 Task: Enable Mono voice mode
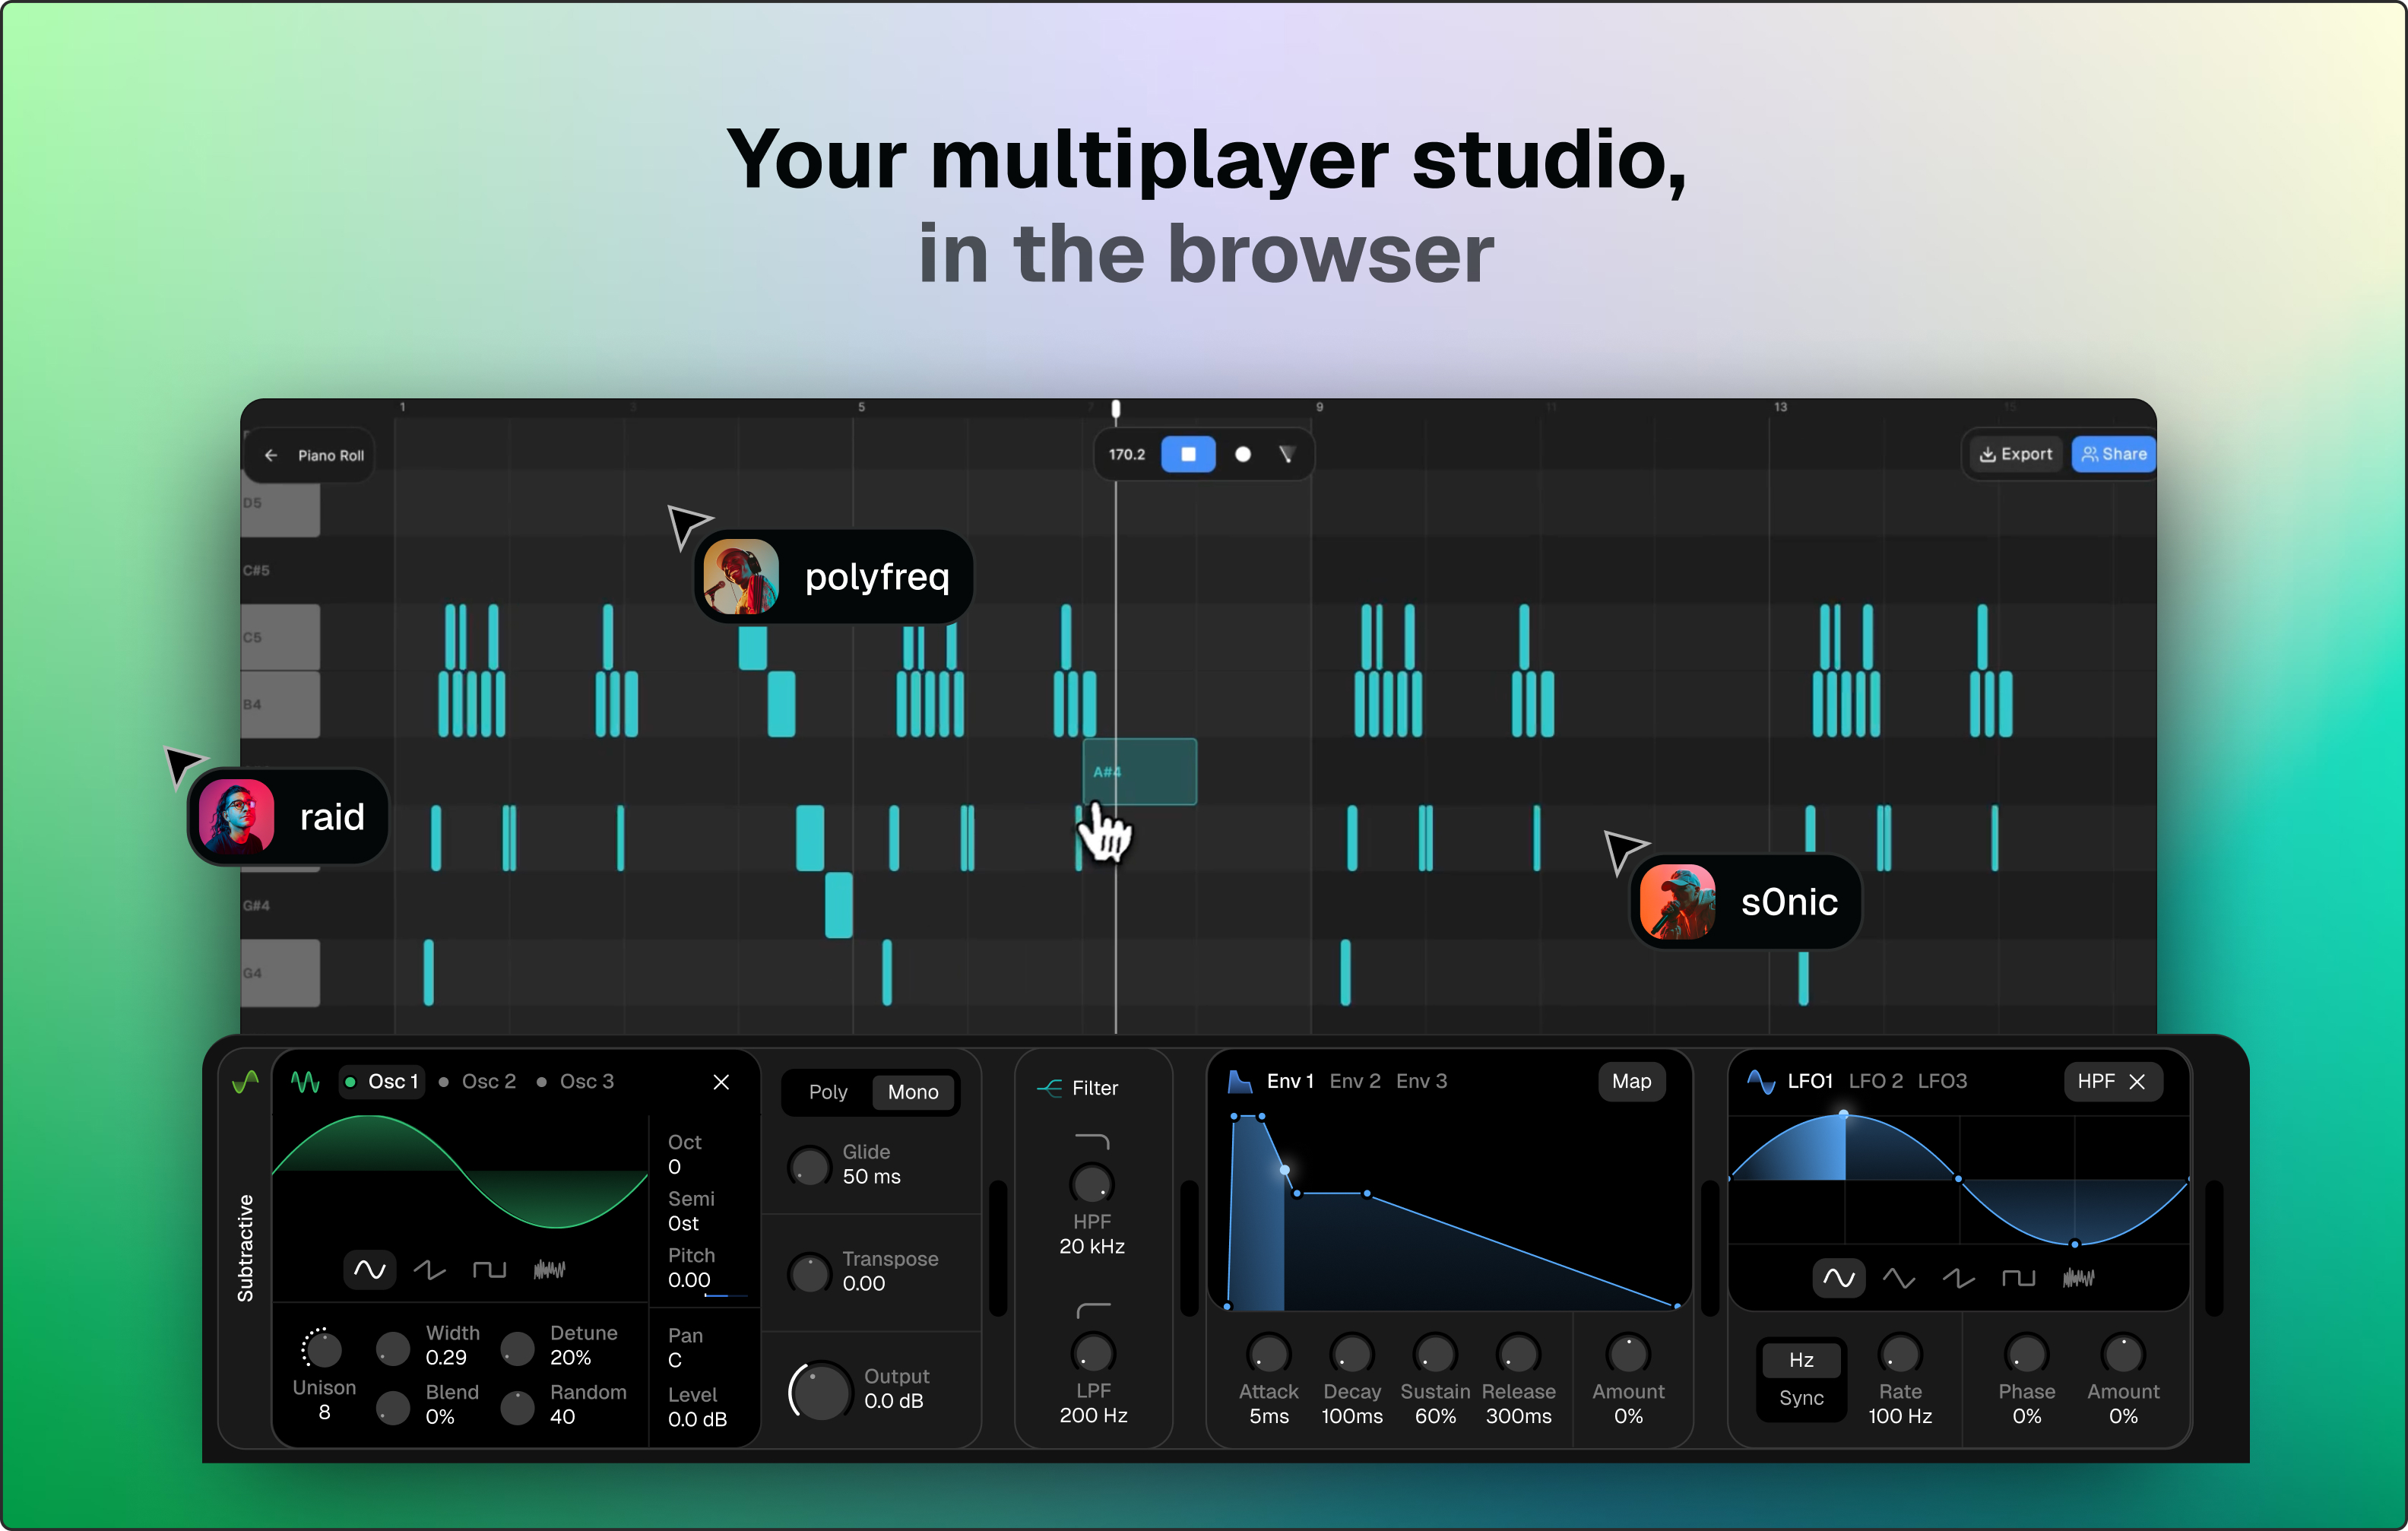pyautogui.click(x=913, y=1092)
